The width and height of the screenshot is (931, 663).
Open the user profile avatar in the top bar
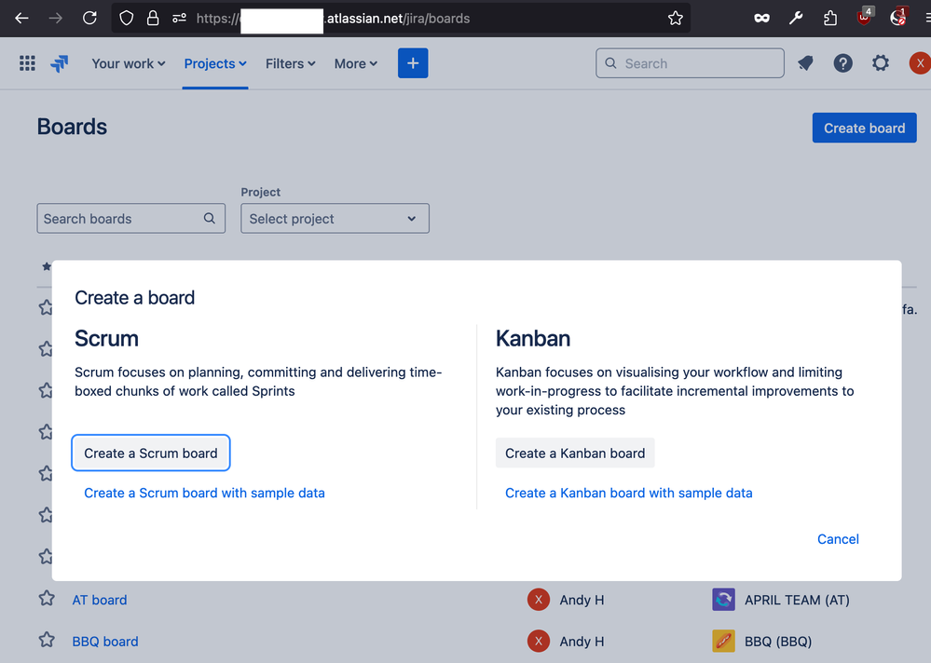click(x=920, y=63)
